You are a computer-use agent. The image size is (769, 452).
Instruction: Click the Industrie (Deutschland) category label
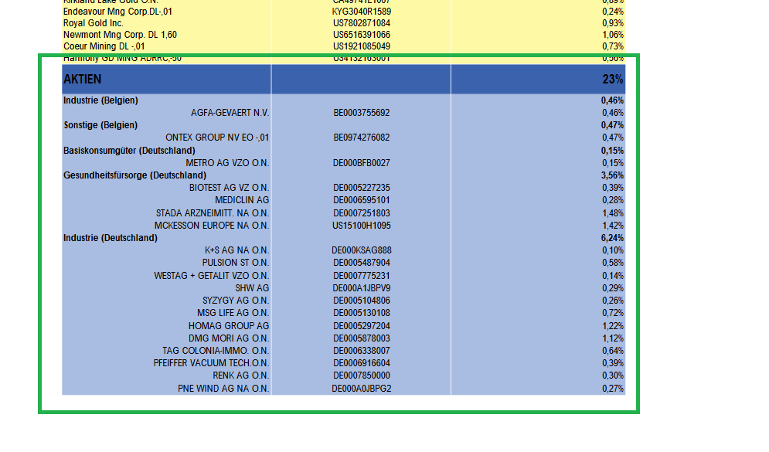click(111, 238)
